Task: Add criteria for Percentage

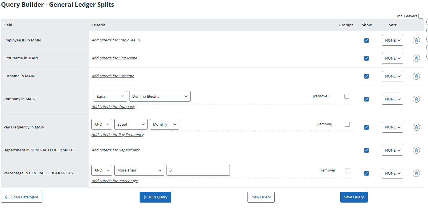Action: [115, 181]
